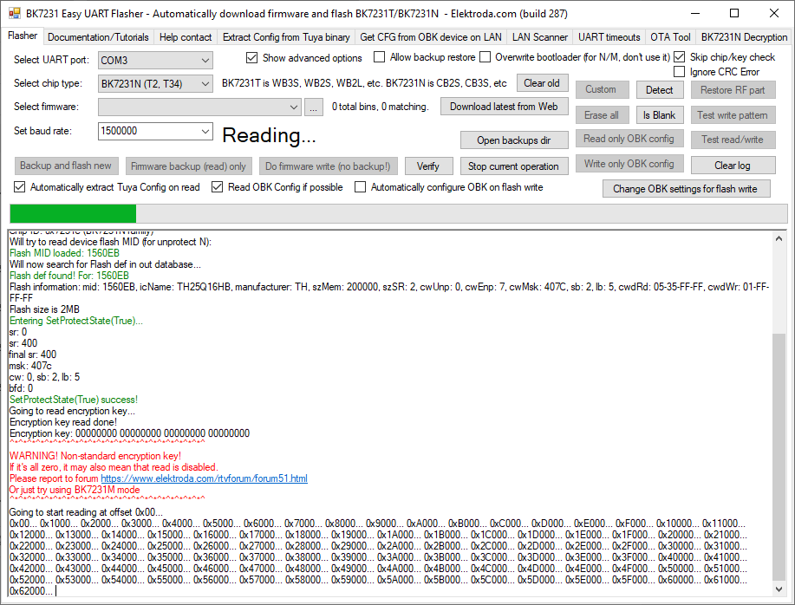The height and width of the screenshot is (605, 795).
Task: Click the Custom button
Action: click(x=602, y=89)
